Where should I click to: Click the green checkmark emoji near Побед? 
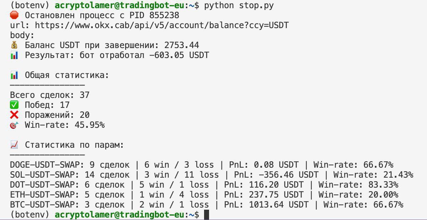[14, 105]
